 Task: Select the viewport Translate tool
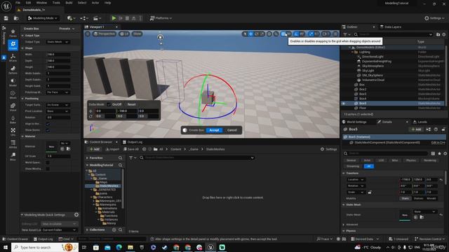tap(250, 34)
